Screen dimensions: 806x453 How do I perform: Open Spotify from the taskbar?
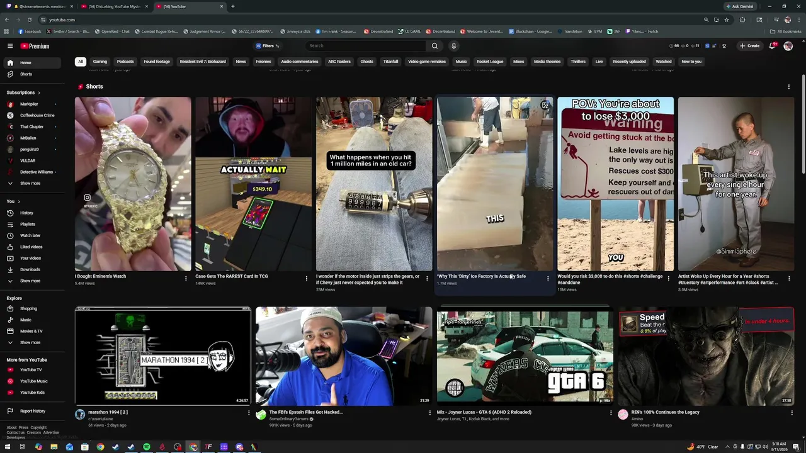147,447
